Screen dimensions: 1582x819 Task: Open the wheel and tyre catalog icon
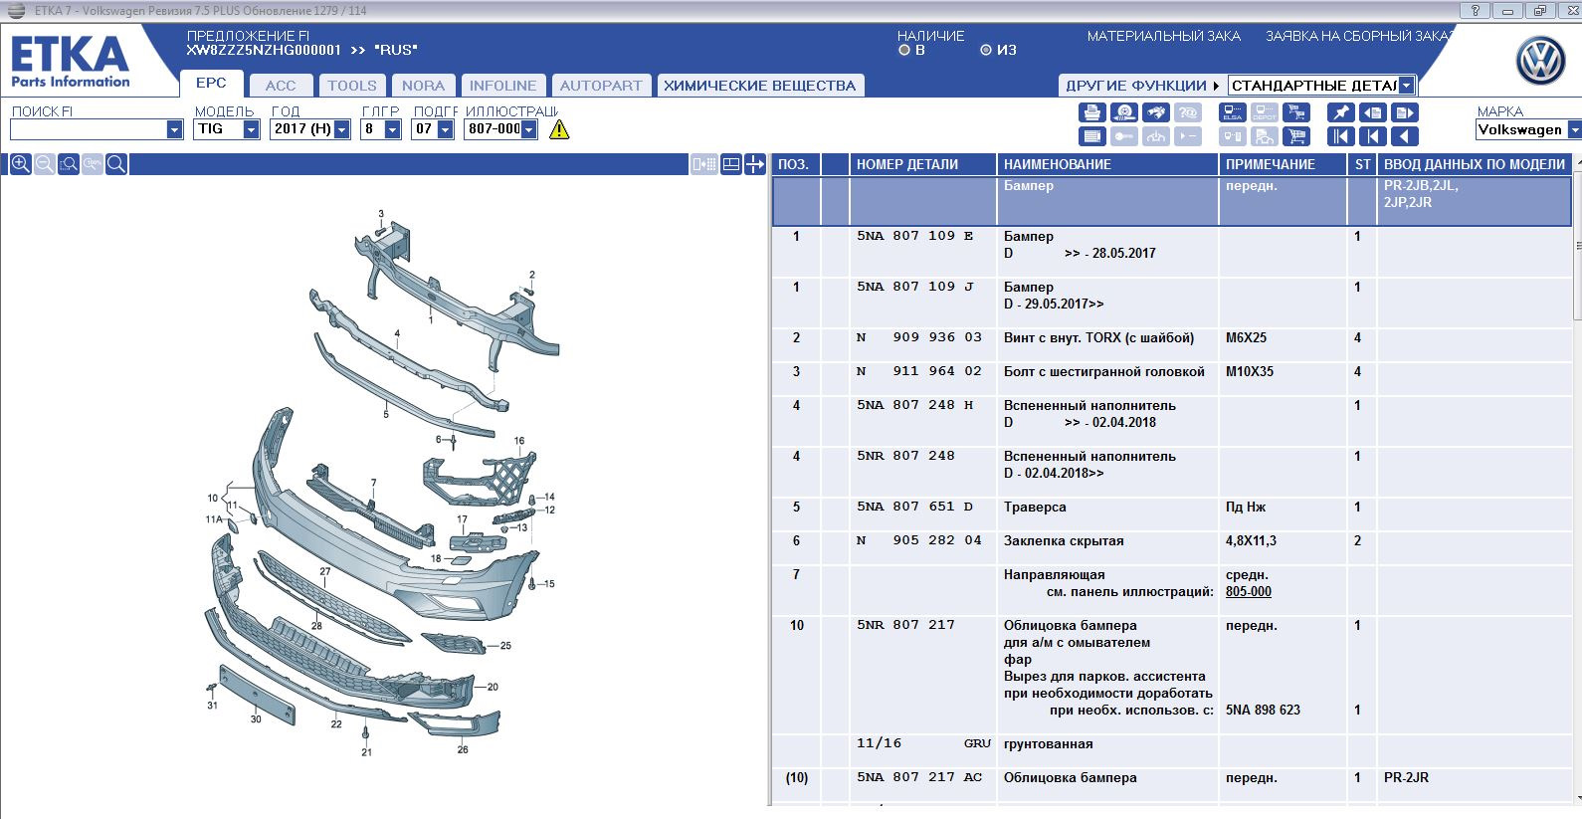coord(1124,112)
